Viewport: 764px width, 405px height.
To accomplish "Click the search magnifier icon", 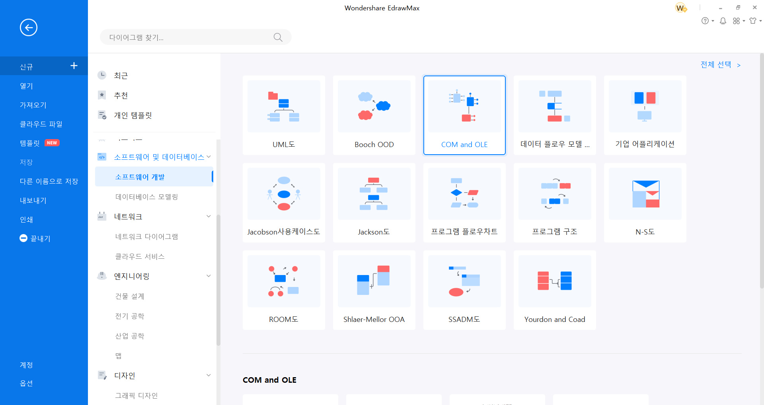I will (x=278, y=37).
